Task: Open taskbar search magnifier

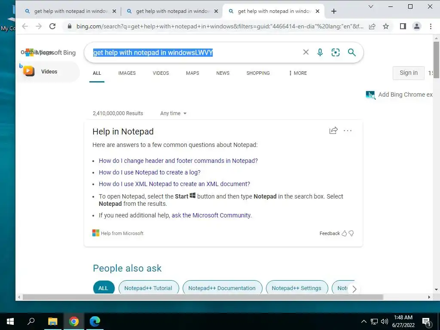Action: [x=31, y=321]
